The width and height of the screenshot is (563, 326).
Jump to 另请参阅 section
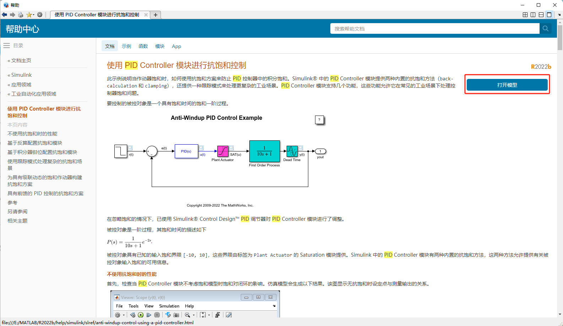pos(17,212)
